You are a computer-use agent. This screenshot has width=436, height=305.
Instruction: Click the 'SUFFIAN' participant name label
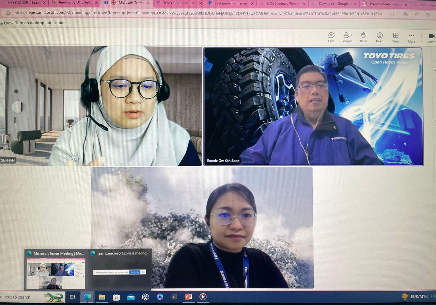8,160
